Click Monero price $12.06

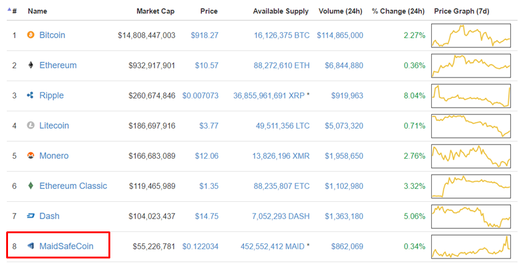pos(206,156)
